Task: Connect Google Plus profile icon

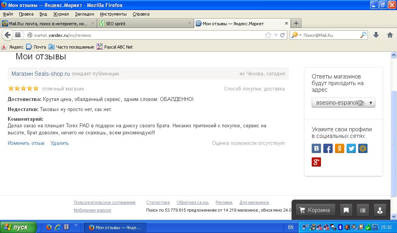Action: [316, 162]
